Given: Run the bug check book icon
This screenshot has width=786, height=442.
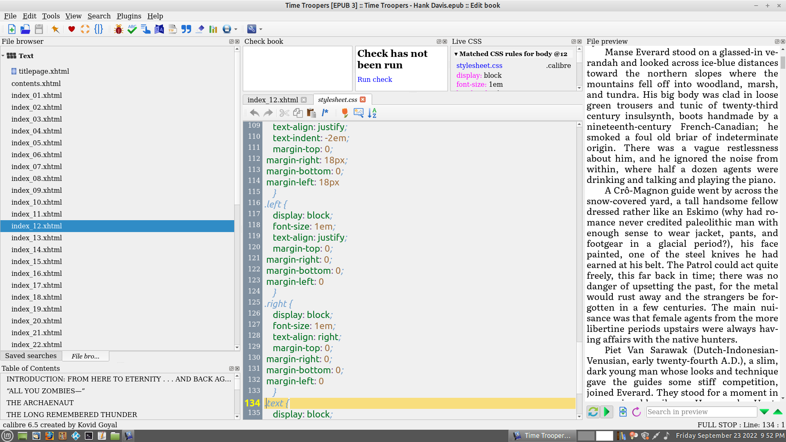Looking at the screenshot, I should [119, 29].
